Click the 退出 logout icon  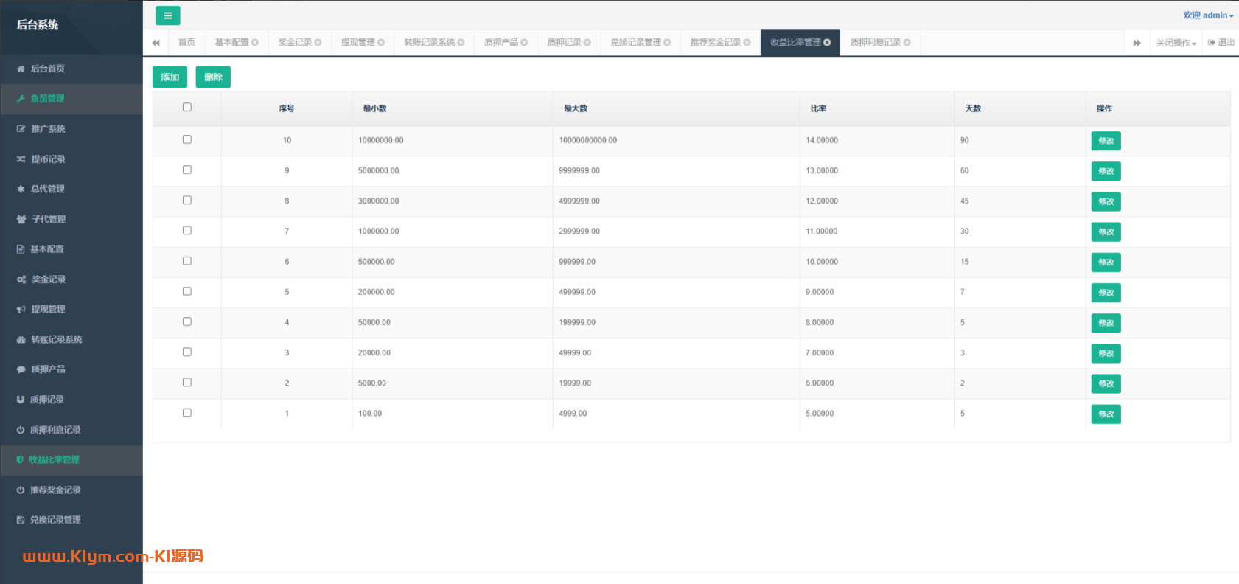click(1212, 43)
